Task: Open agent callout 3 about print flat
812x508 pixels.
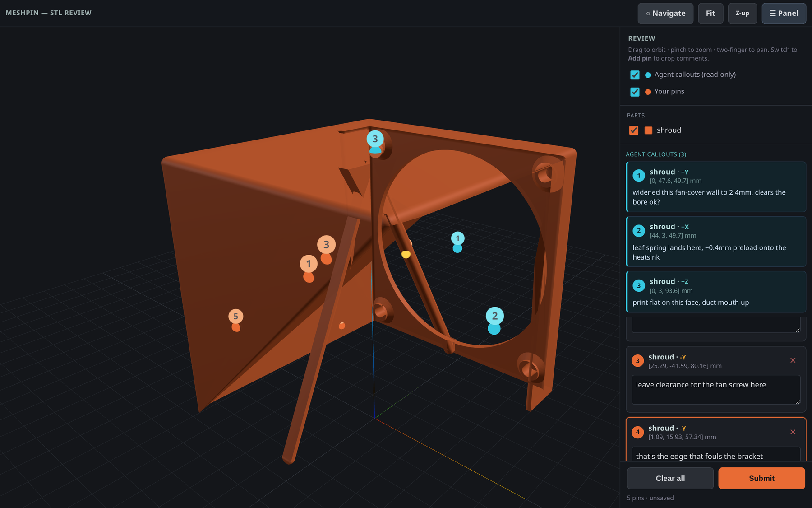Action: [x=716, y=292]
